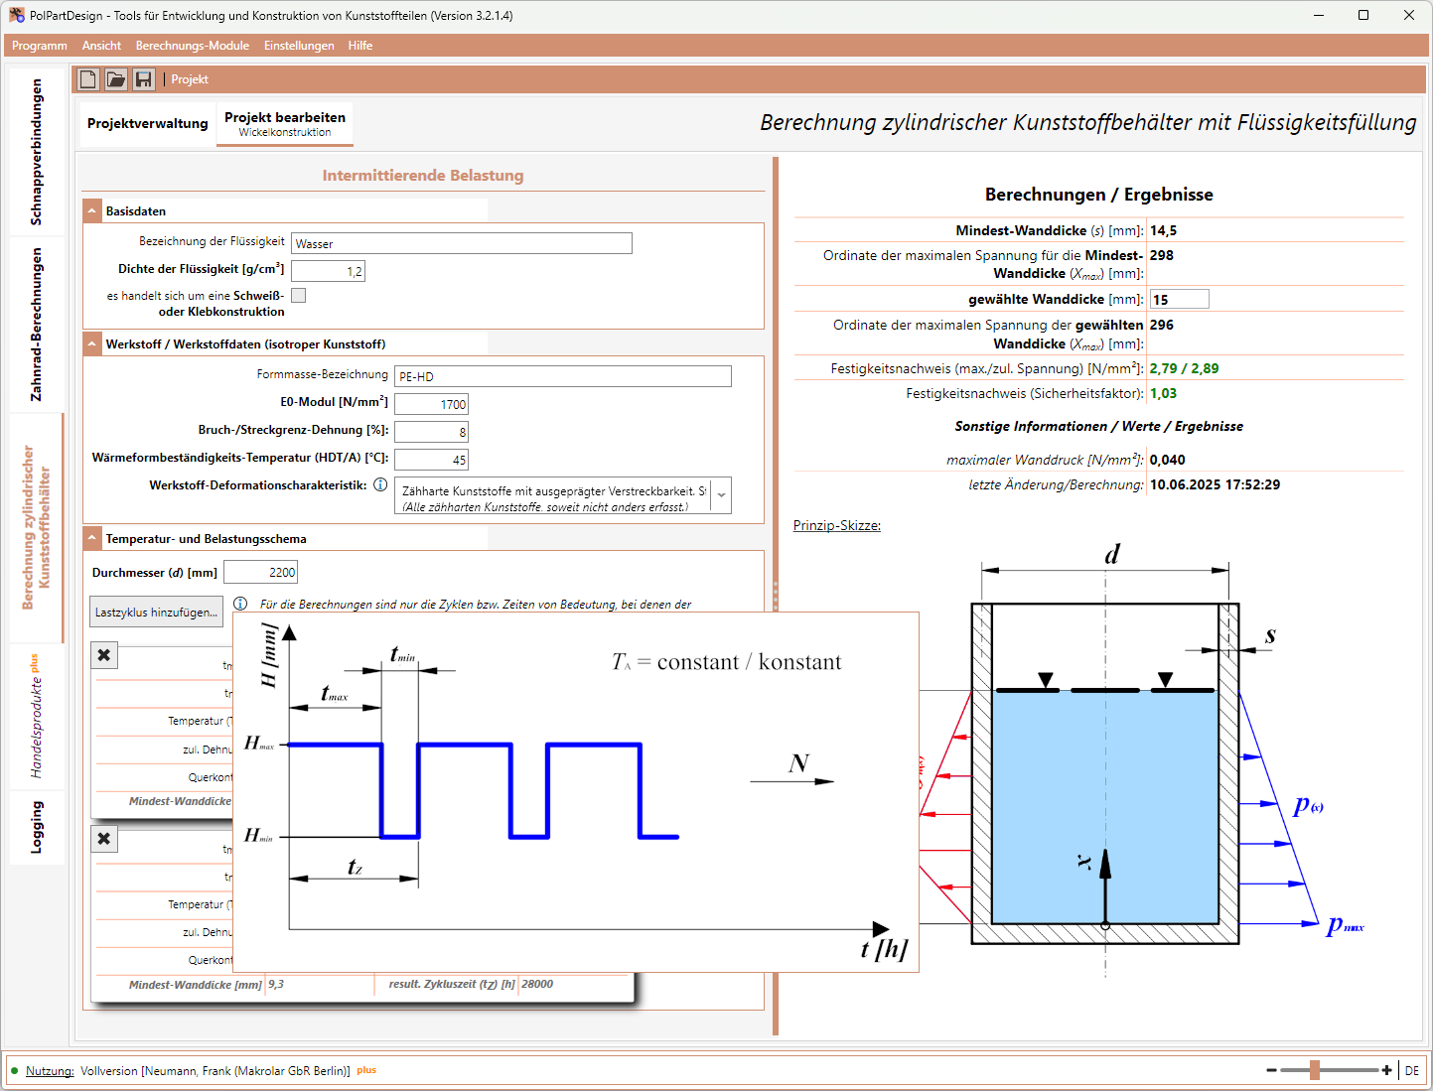Click the load cycle H-over-t diagram popup
The width and height of the screenshot is (1433, 1091).
(x=576, y=792)
